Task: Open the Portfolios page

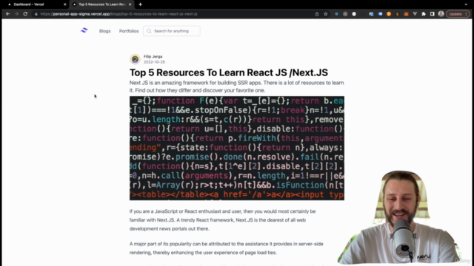Action: click(x=129, y=31)
